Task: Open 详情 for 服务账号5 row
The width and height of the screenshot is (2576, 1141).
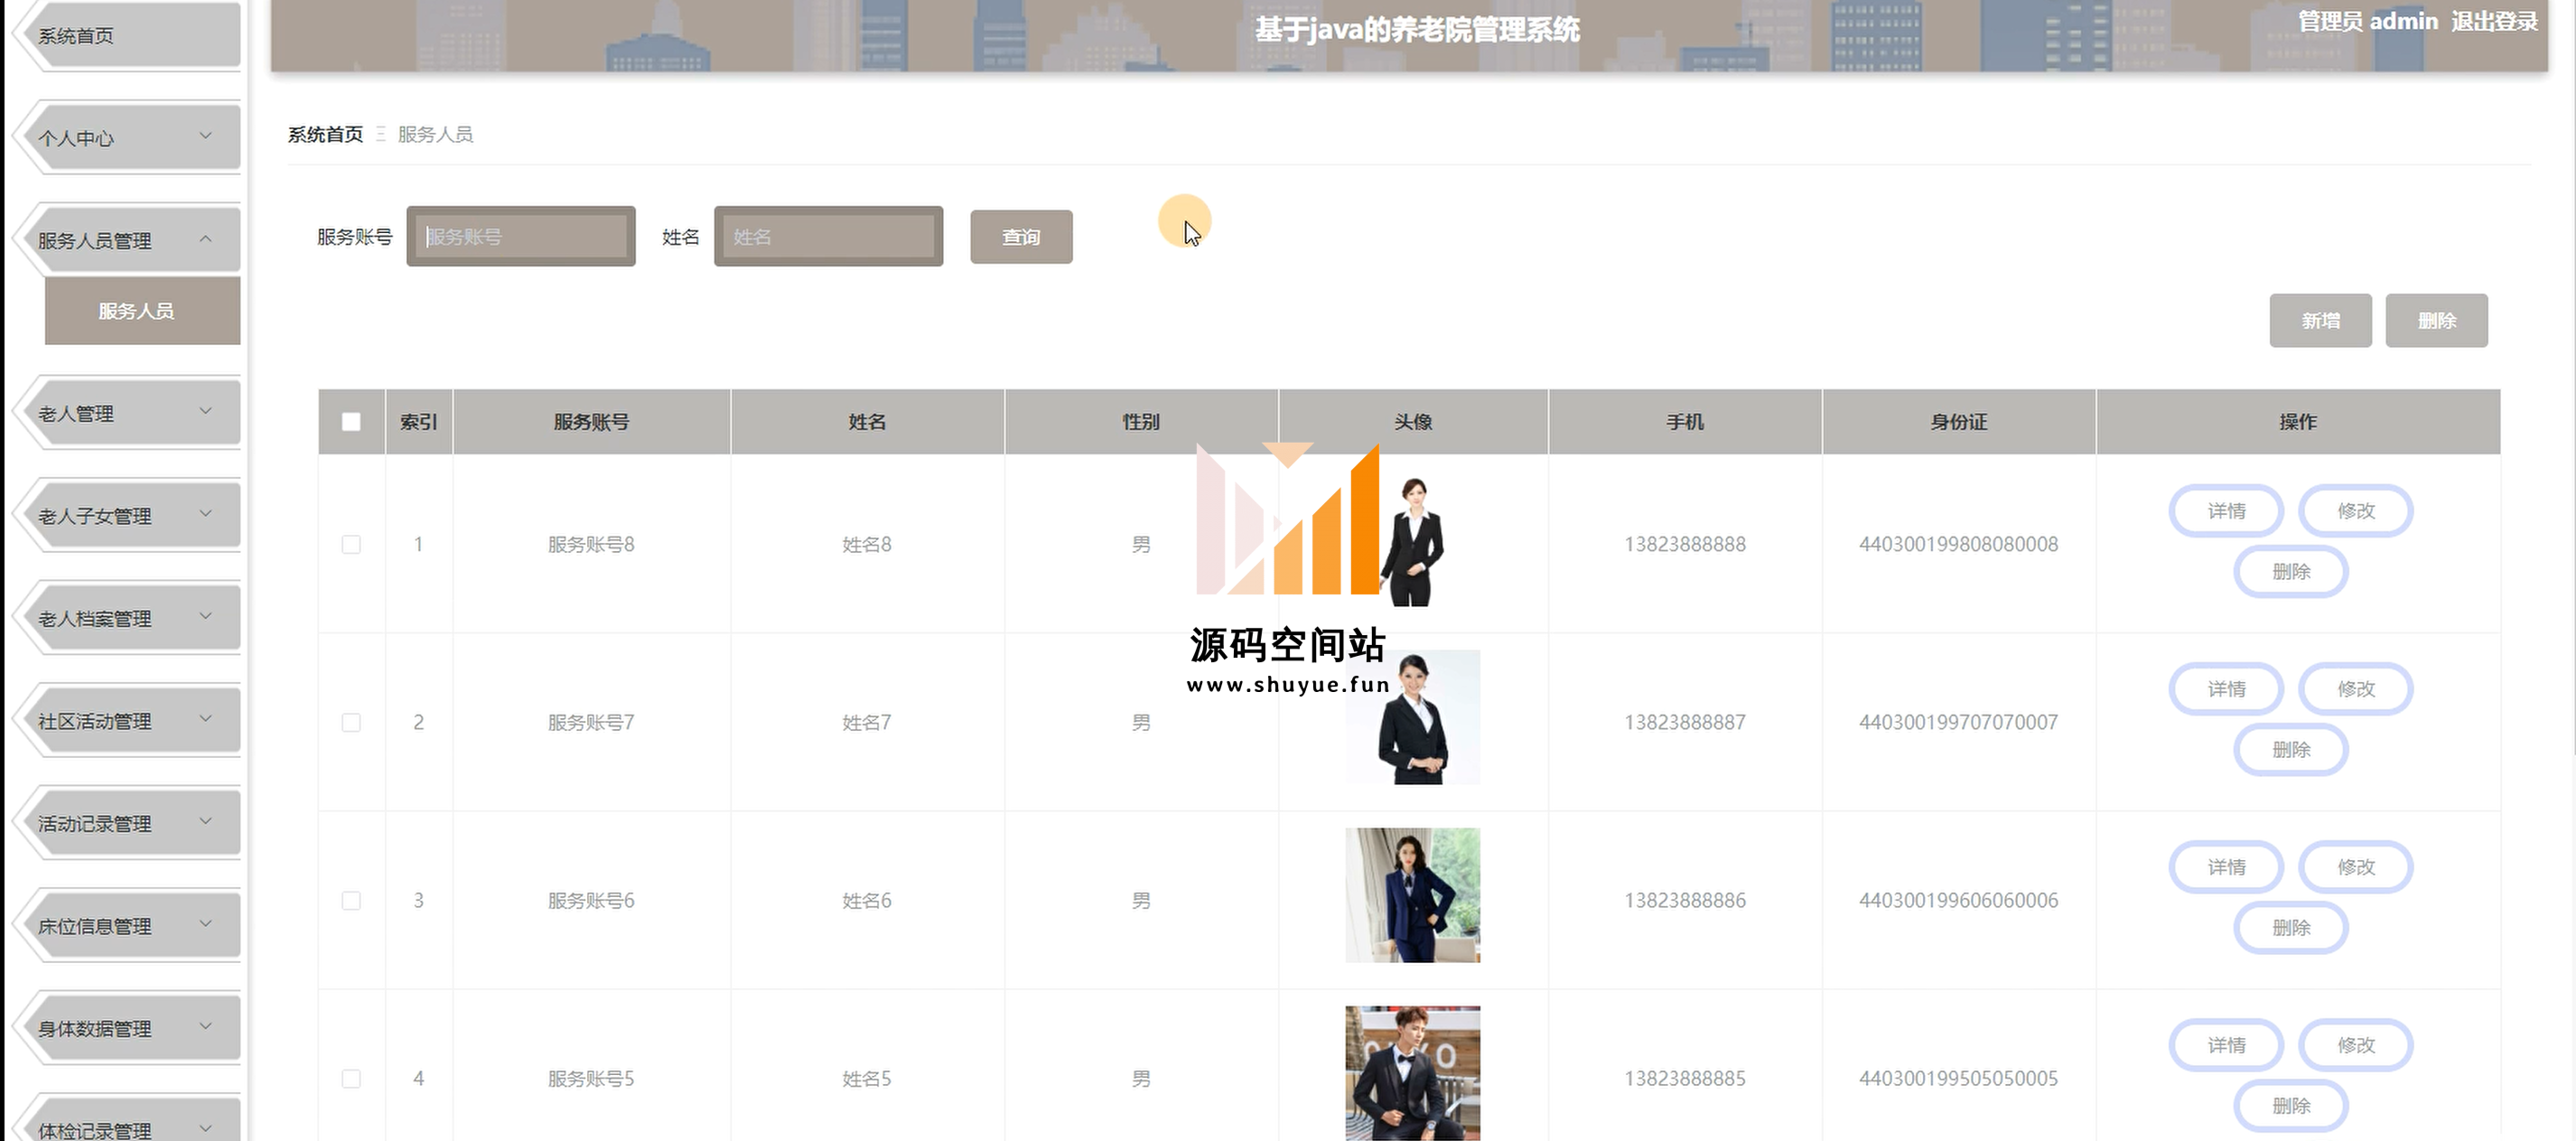Action: pos(2226,1045)
